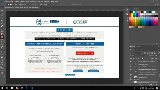Screen dimensions: 160x90
Task: Click the delete layer trash icon
Action: tap(156, 85)
